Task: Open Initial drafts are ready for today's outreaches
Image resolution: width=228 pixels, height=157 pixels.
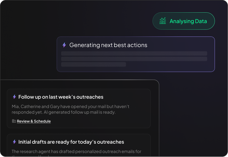Action: point(71,142)
